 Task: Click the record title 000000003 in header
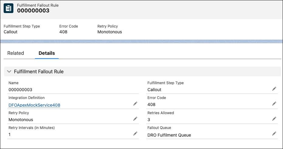tap(33, 11)
